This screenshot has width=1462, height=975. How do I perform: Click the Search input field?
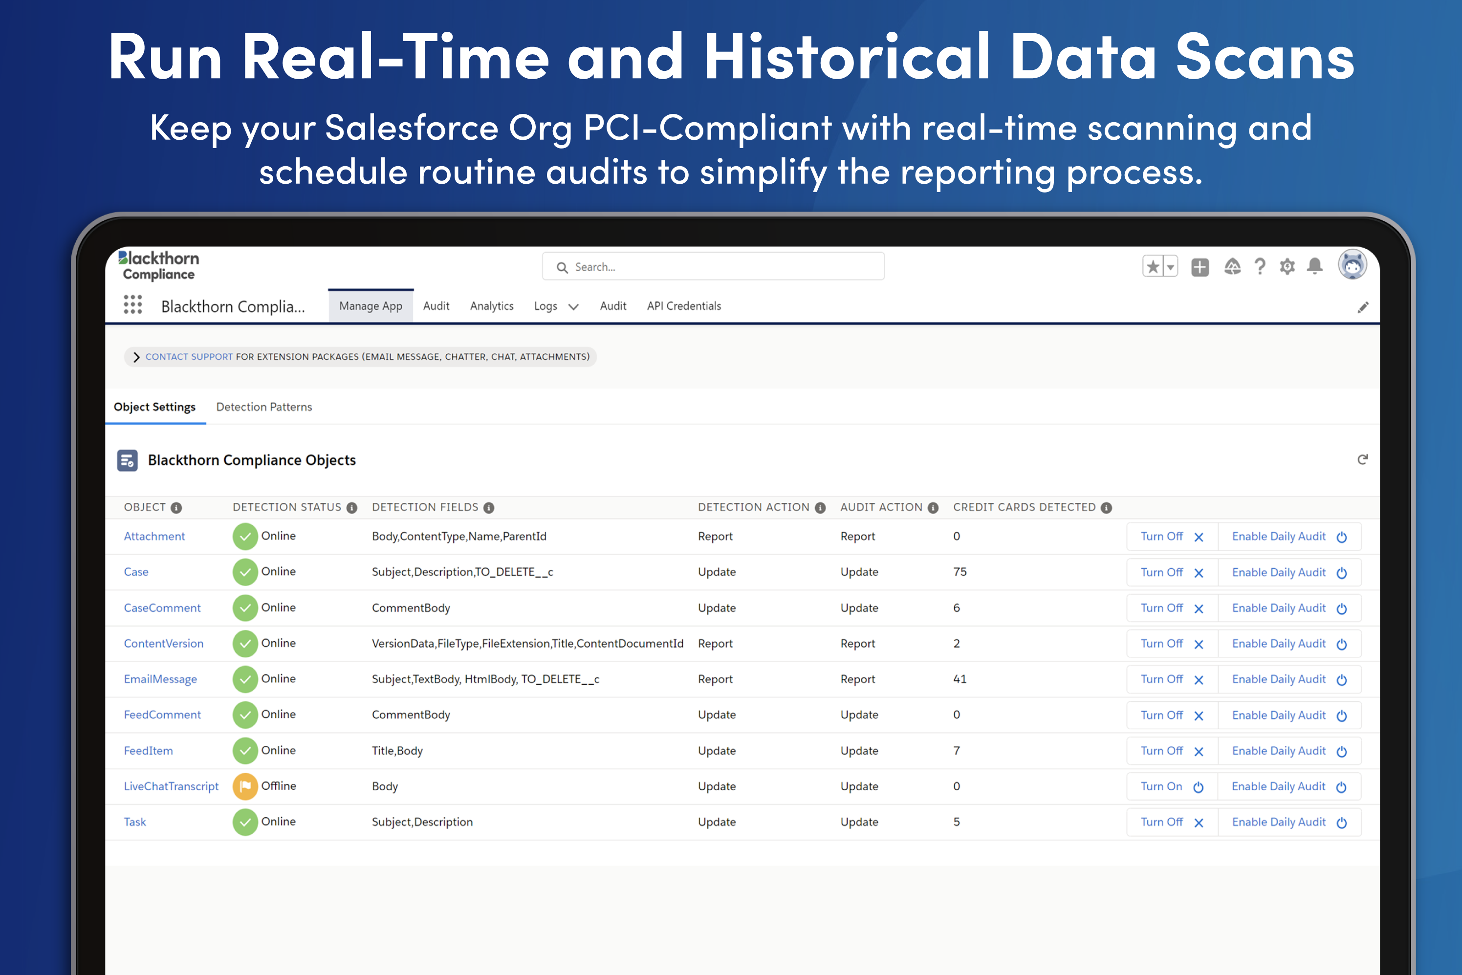pos(713,267)
